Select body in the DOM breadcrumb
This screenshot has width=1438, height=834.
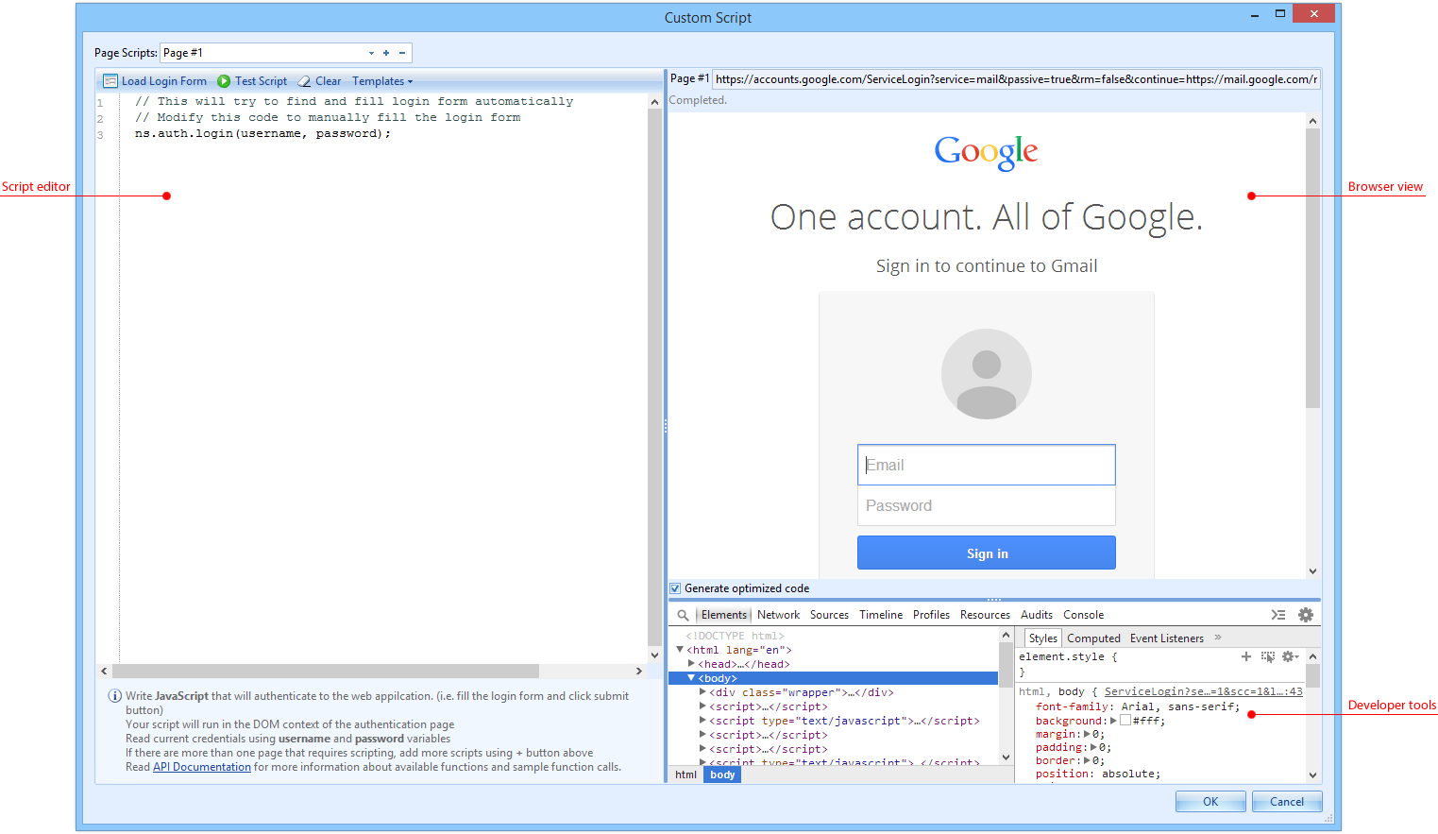(722, 774)
